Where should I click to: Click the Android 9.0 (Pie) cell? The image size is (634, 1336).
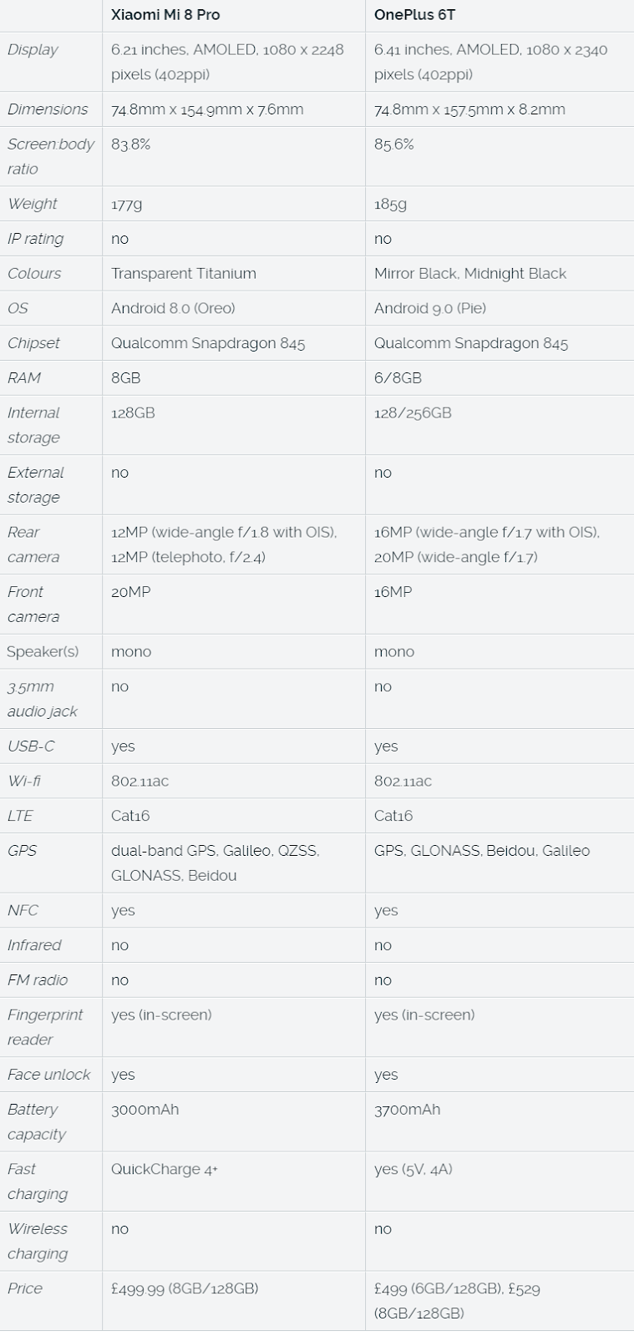[429, 309]
